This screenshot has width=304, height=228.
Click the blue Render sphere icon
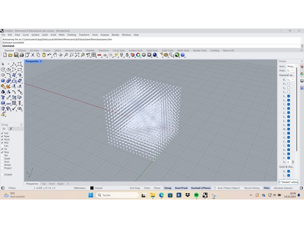[155, 55]
